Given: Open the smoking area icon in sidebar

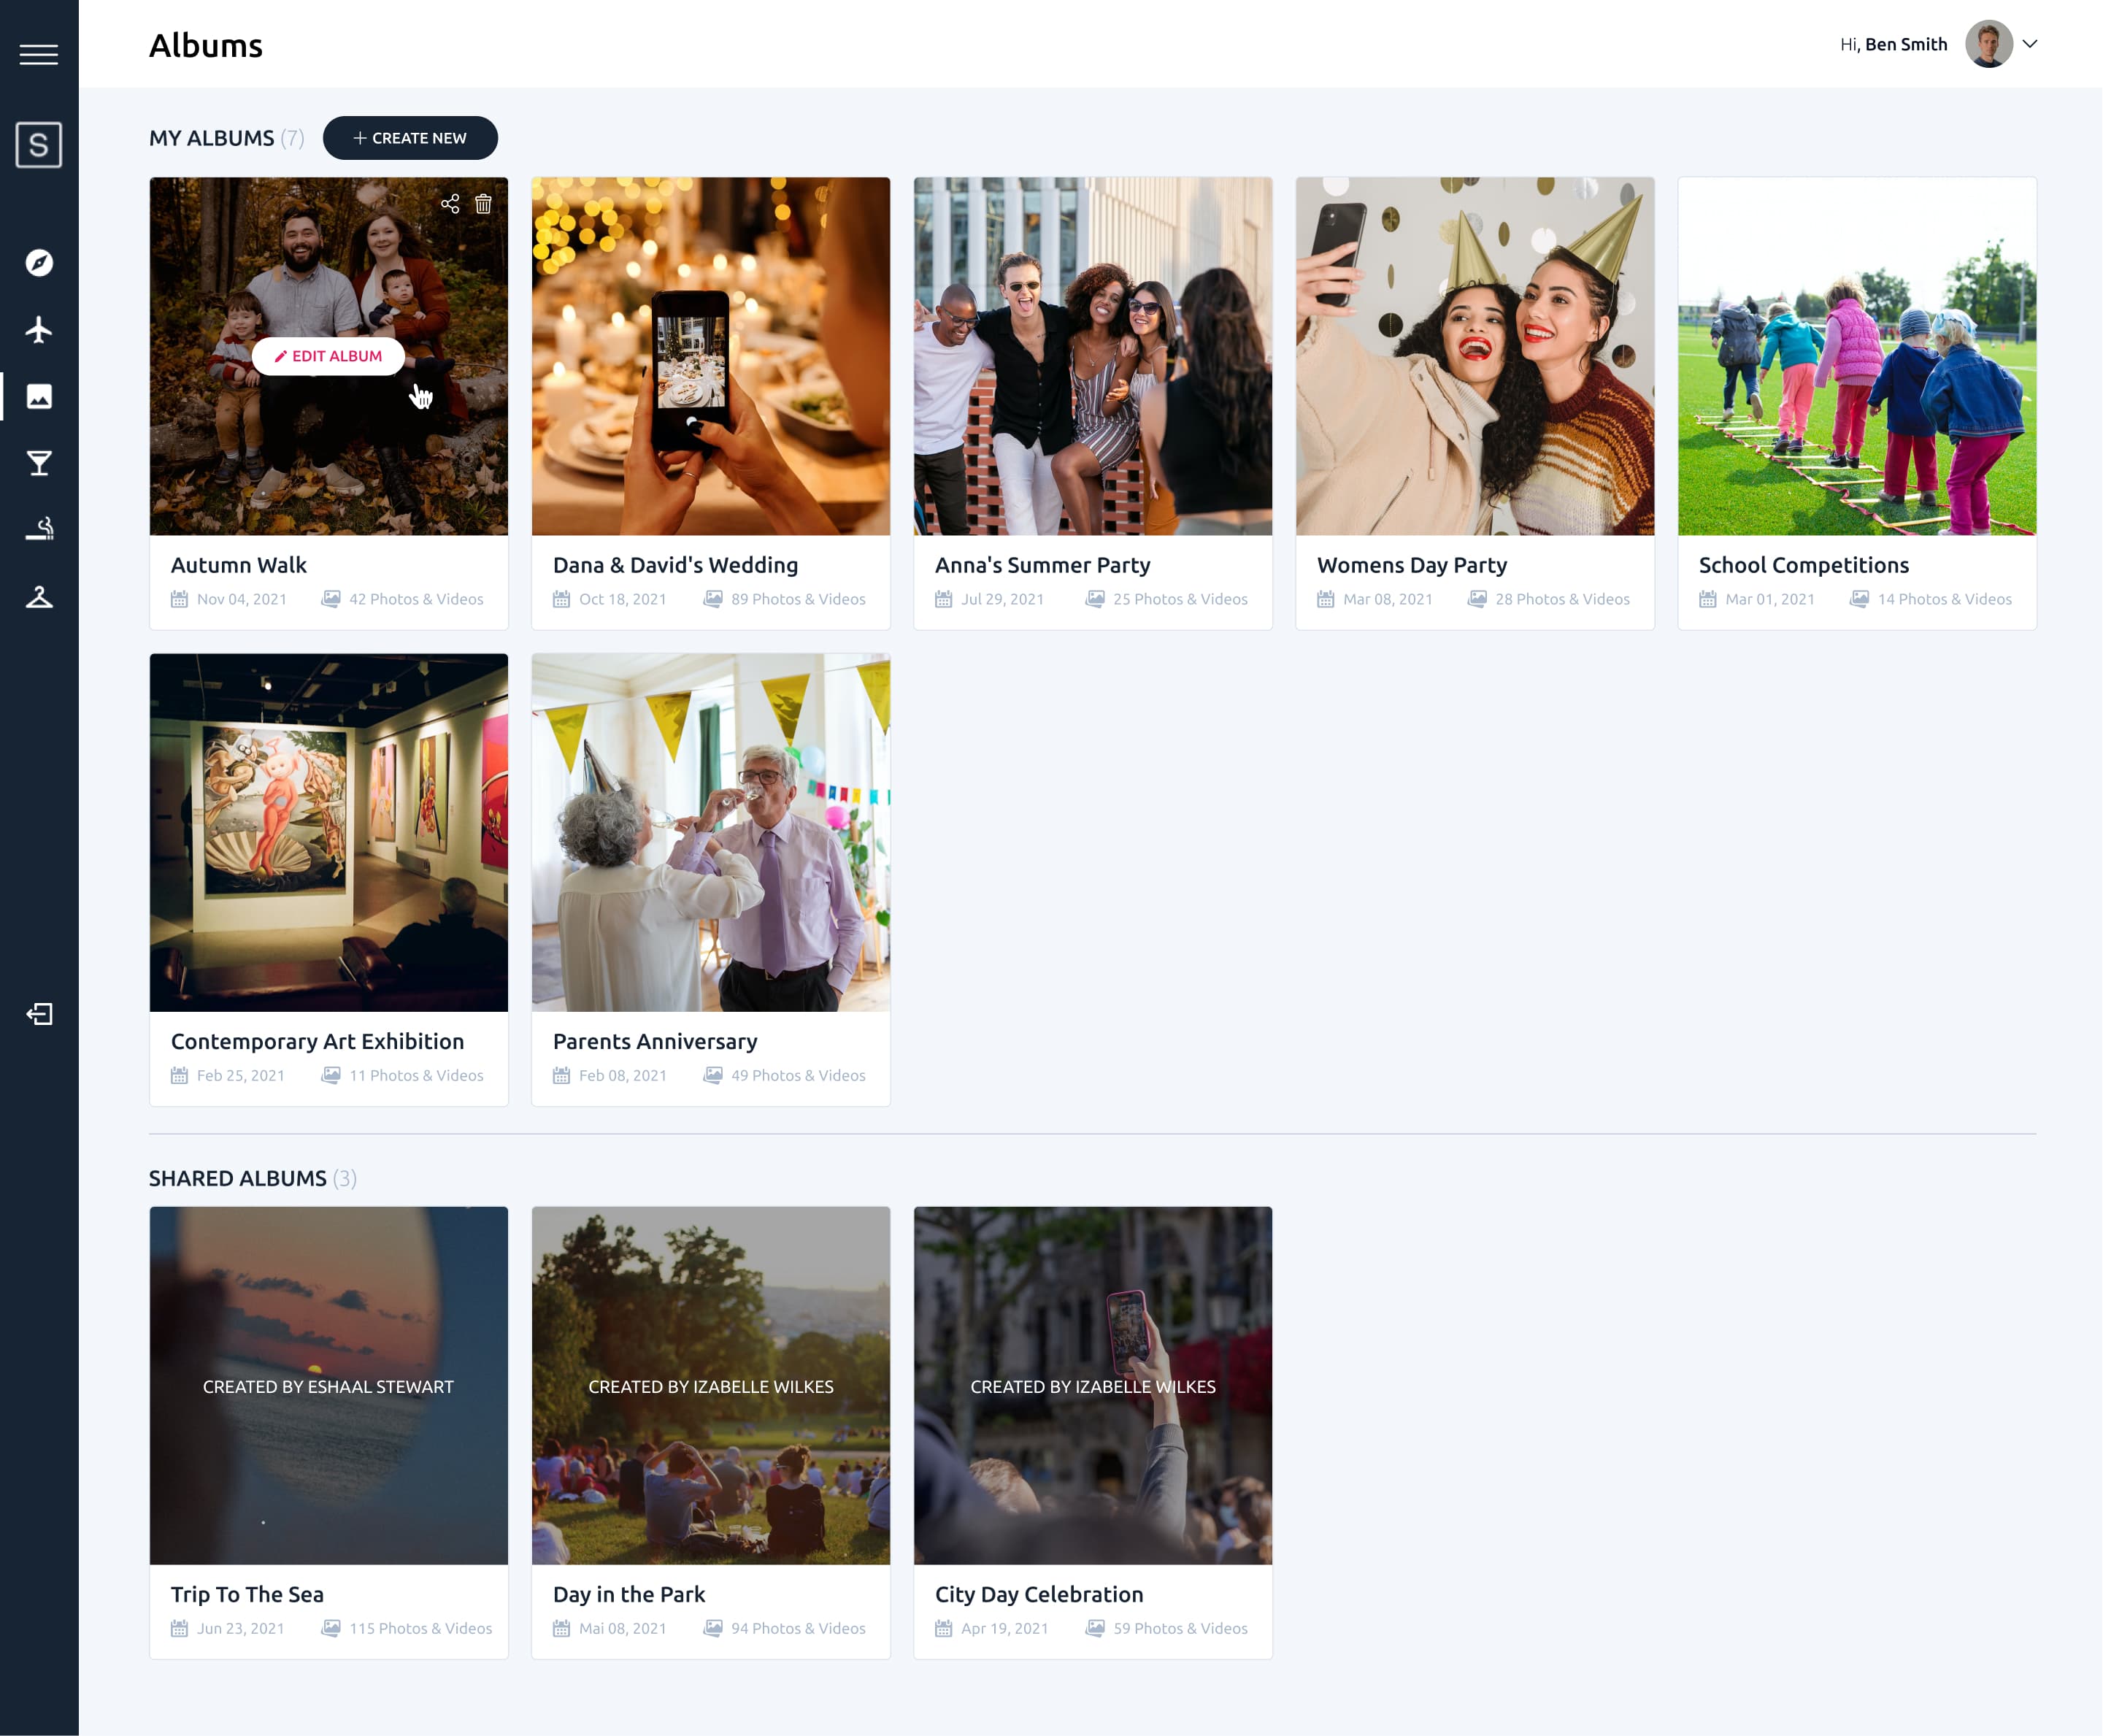Looking at the screenshot, I should click(39, 529).
